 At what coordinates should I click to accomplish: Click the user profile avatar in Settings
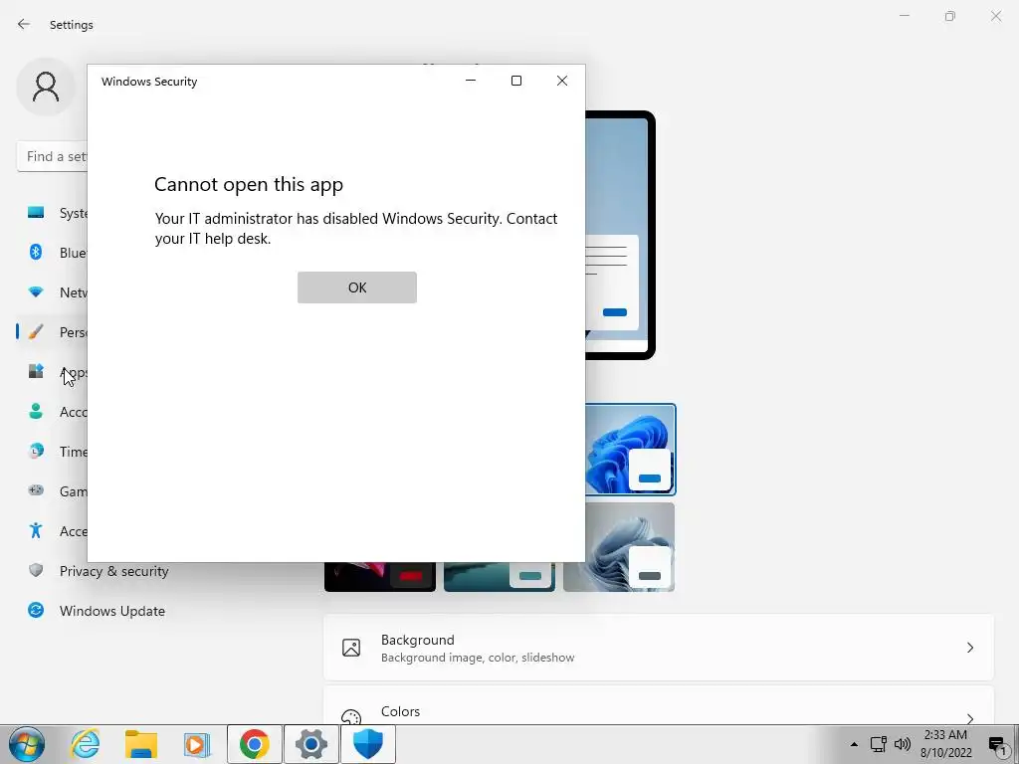[46, 87]
